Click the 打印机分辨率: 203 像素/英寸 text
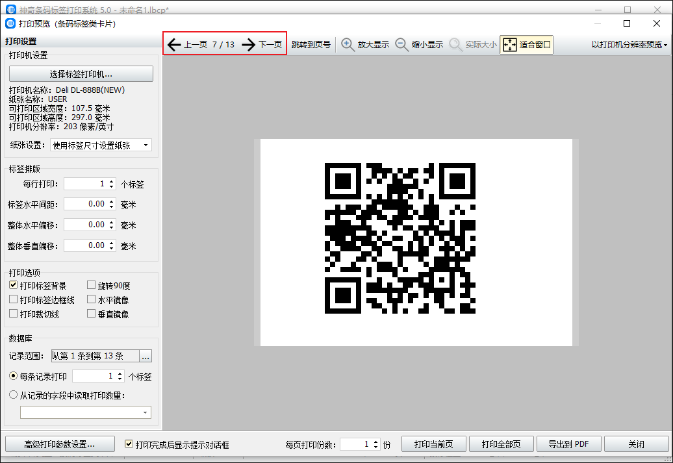 tap(61, 127)
